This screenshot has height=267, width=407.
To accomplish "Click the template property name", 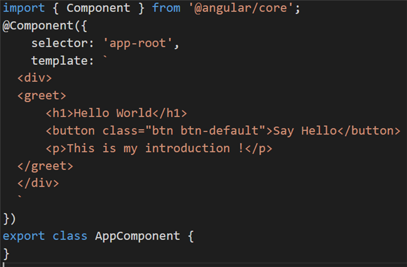I will point(59,61).
